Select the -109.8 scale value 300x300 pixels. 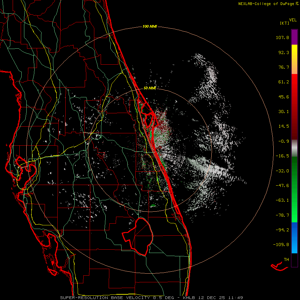pos(281,245)
